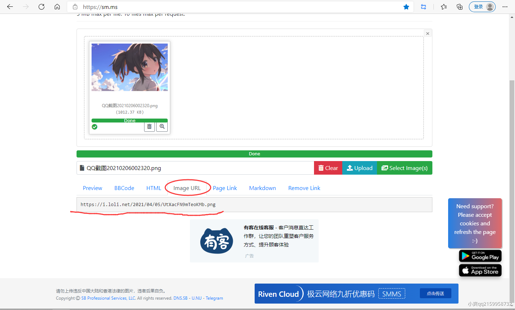This screenshot has width=515, height=310.
Task: Open the Google Play badge
Action: pyautogui.click(x=480, y=256)
